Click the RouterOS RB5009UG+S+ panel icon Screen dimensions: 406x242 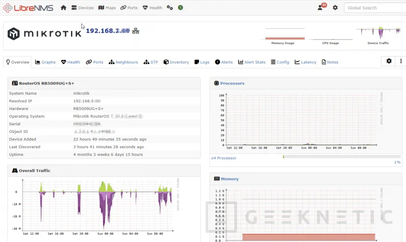tap(15, 83)
